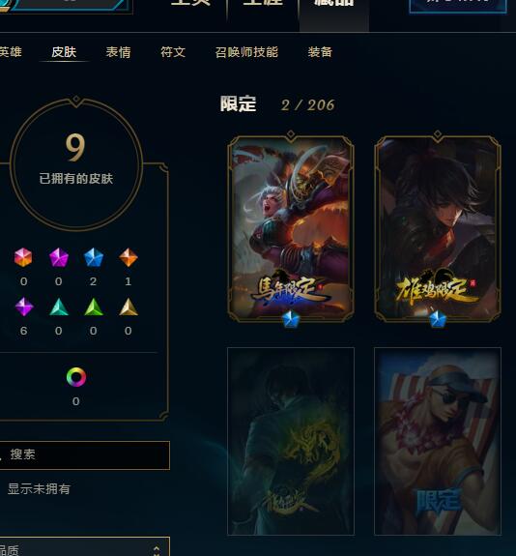Select the orange diamond gem showing 1

point(129,257)
